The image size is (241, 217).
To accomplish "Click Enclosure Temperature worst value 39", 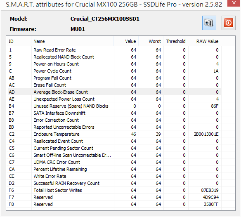I will click(x=158, y=134).
